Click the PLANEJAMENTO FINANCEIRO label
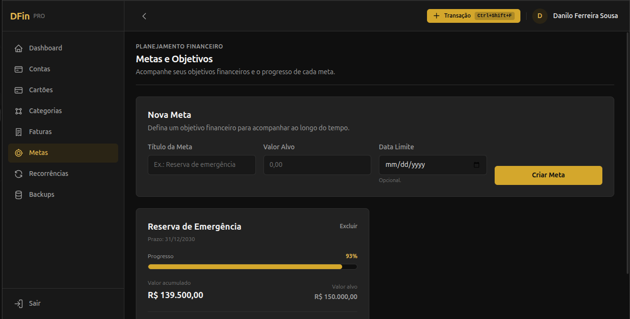This screenshot has width=630, height=319. click(x=179, y=47)
